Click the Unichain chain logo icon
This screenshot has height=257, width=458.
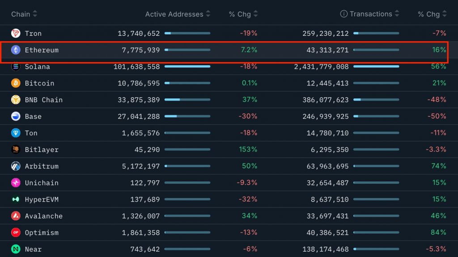[x=16, y=183]
